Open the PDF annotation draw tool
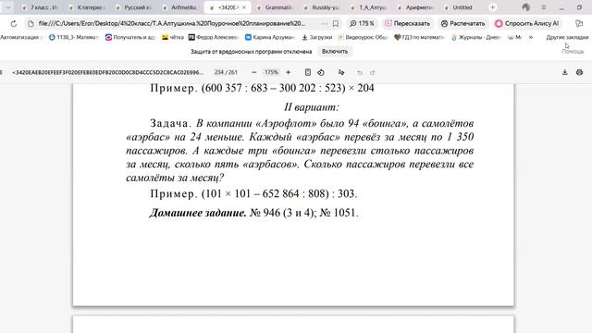 341,72
